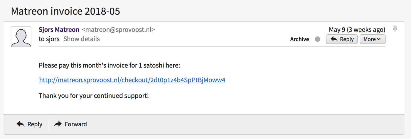This screenshot has height=139, width=411.
Task: Click the arrow icon inside top Reply button
Action: tap(334, 39)
